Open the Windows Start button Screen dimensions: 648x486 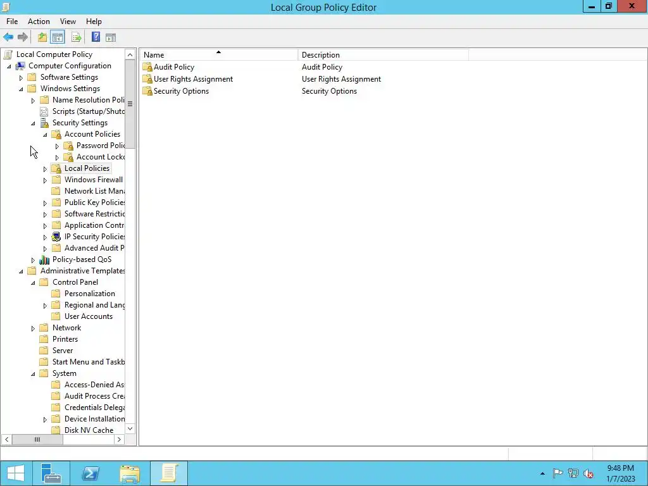(16, 473)
